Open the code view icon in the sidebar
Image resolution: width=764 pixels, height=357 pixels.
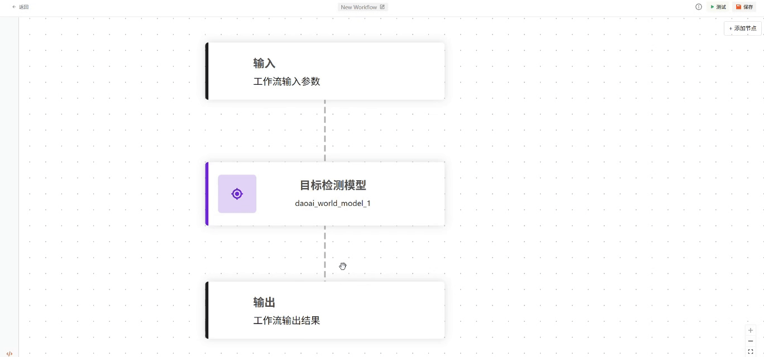coord(9,353)
